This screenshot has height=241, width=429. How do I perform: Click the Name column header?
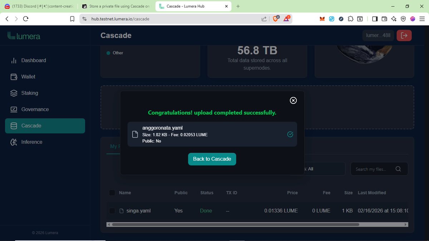pos(125,193)
